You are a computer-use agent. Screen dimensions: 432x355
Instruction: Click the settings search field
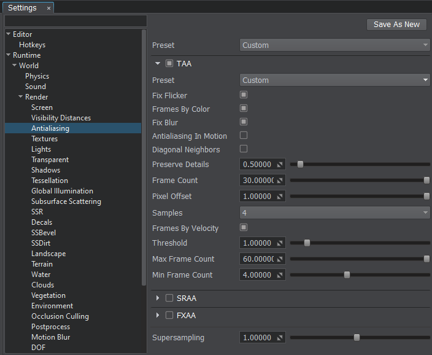(75, 21)
